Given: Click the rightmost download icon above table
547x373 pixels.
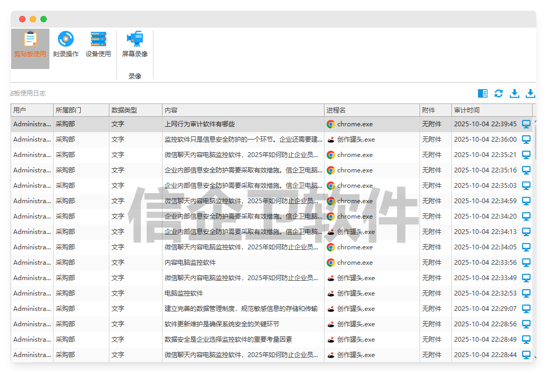Looking at the screenshot, I should click(530, 93).
